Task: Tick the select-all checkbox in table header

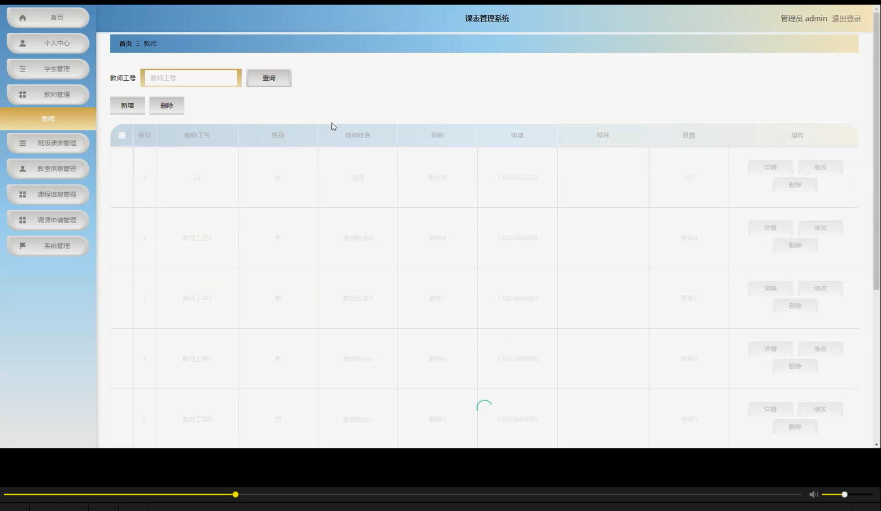Action: (x=122, y=135)
